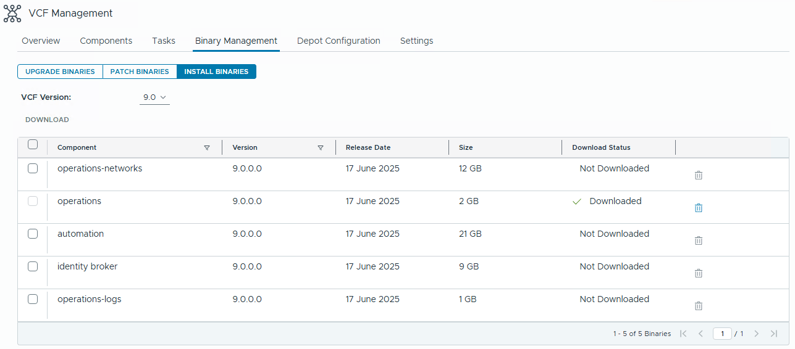
Task: Check the automation row checkbox
Action: [33, 234]
